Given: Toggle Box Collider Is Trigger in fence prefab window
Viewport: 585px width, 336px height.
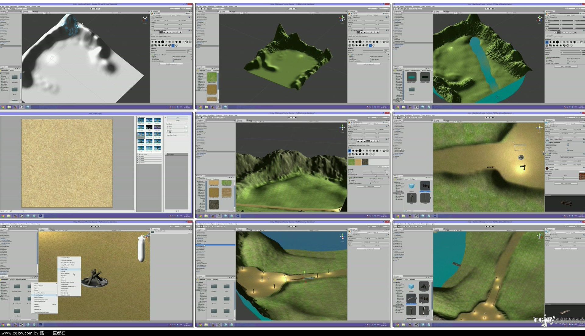Looking at the screenshot, I should click(x=561, y=155).
